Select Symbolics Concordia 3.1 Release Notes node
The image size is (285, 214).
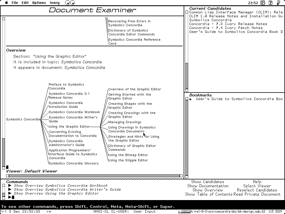coord(69,96)
